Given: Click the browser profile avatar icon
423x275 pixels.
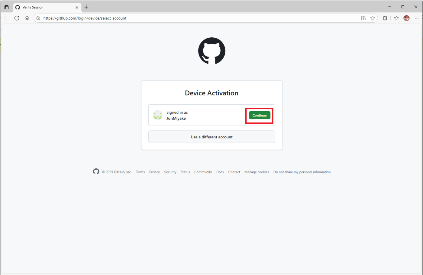Looking at the screenshot, I should click(407, 18).
